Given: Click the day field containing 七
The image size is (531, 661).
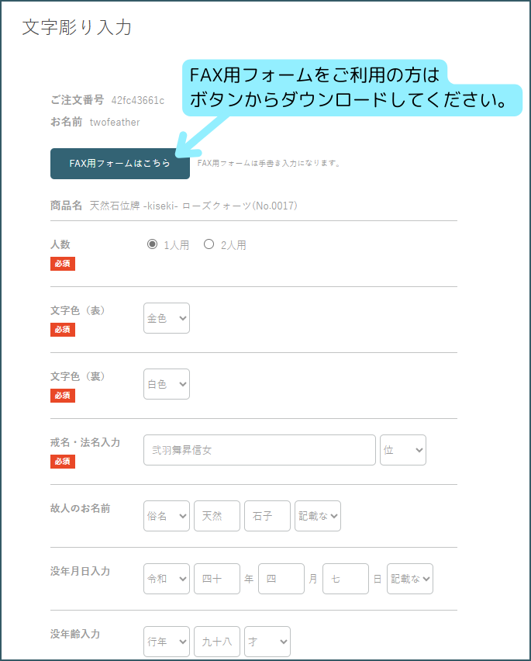Looking at the screenshot, I should coord(345,579).
